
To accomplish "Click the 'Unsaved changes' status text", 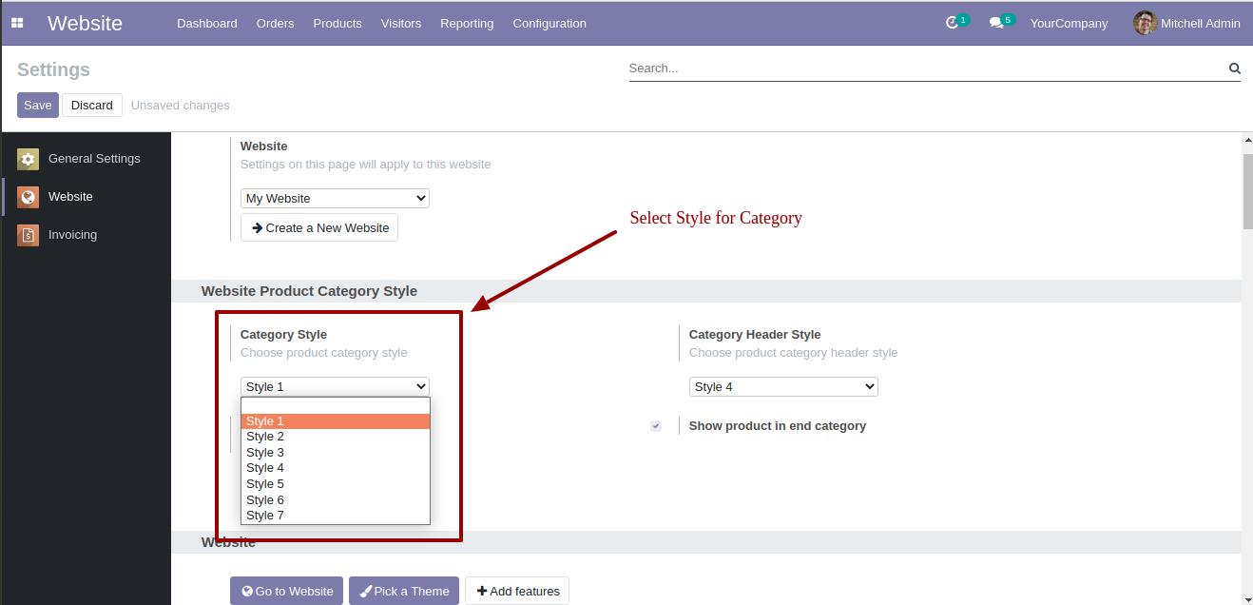I will 181,105.
